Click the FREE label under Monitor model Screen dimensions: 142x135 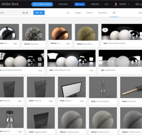[x=82, y=101]
